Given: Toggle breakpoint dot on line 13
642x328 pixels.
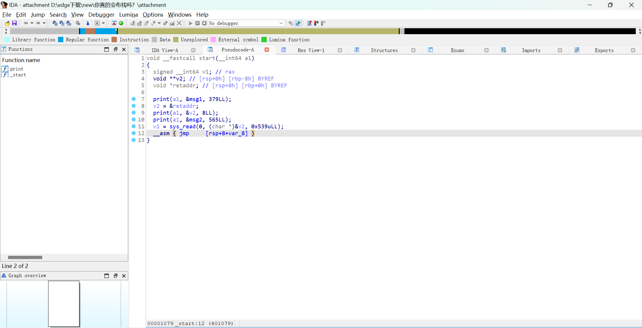Looking at the screenshot, I should point(134,140).
